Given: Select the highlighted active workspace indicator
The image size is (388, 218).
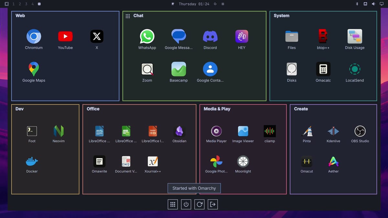Looking at the screenshot, I should 39,4.
